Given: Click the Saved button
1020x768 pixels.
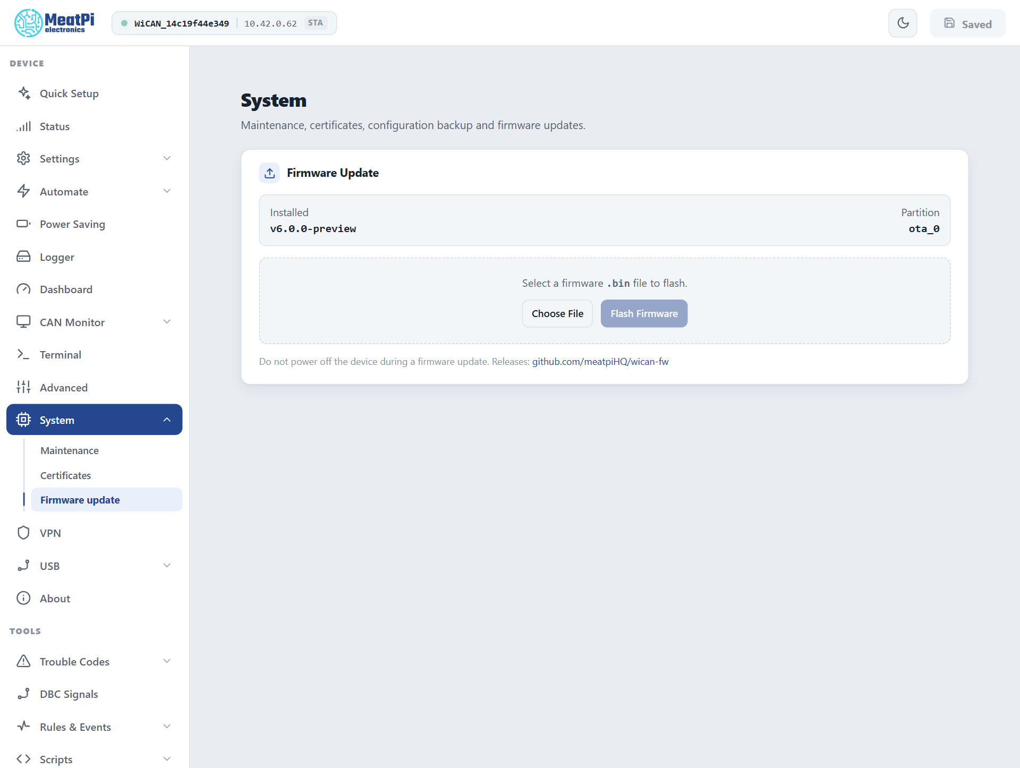Looking at the screenshot, I should [967, 23].
